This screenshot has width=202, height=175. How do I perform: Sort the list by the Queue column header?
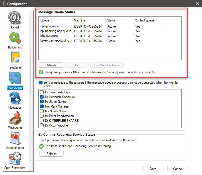[x=55, y=20]
